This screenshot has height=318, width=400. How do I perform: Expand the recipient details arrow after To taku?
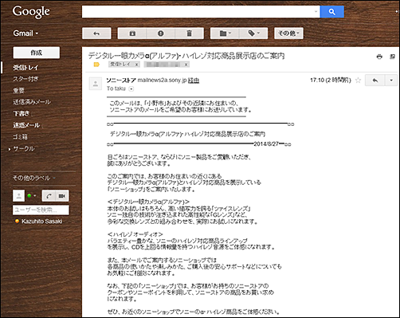point(131,89)
